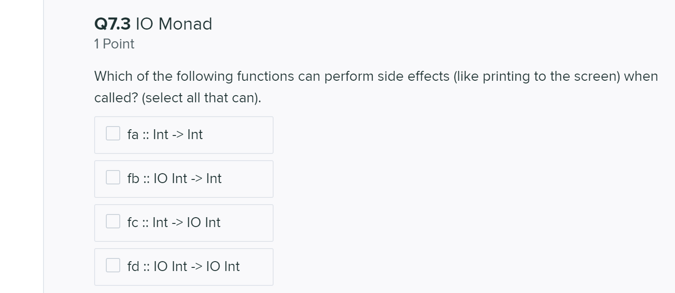The width and height of the screenshot is (675, 293).
Task: Select the fc answer option card
Action: (x=184, y=223)
